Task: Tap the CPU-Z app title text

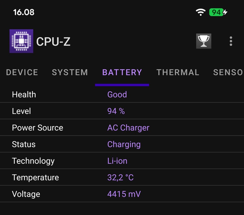Action: [53, 41]
